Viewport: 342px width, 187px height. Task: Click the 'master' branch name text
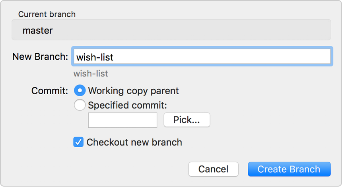click(37, 30)
